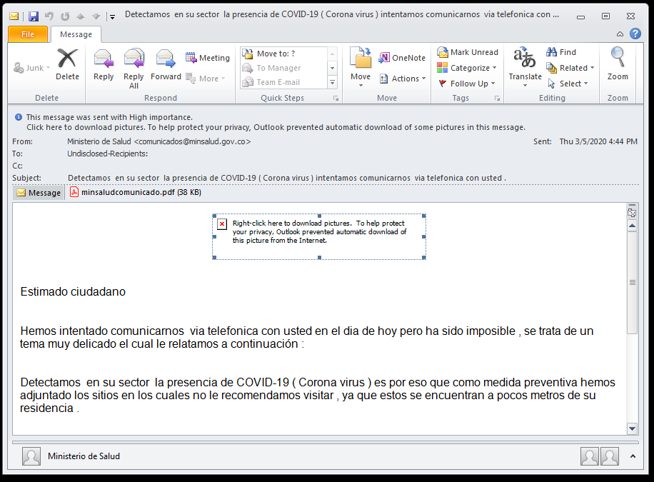Screen dimensions: 654x482
Task: Open the Actions dropdown
Action: 403,79
